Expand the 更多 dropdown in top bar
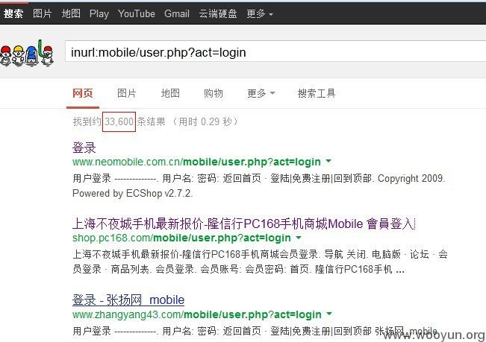 tap(260, 13)
